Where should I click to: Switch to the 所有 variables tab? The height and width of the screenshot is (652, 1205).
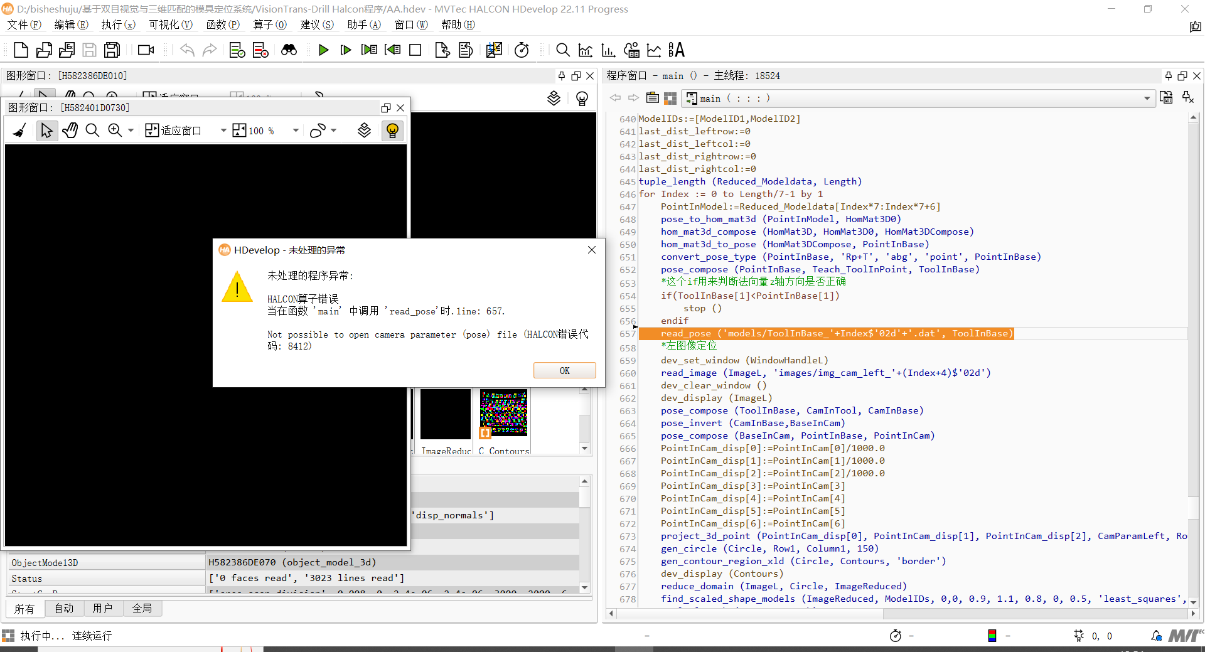[x=24, y=608]
